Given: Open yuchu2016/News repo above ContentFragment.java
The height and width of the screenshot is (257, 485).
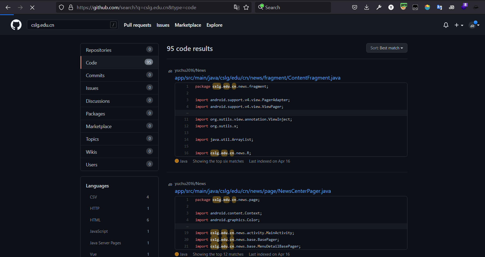Looking at the screenshot, I should coord(190,70).
